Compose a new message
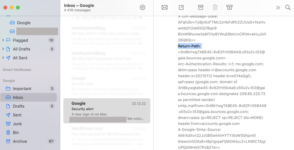 coord(181,7)
